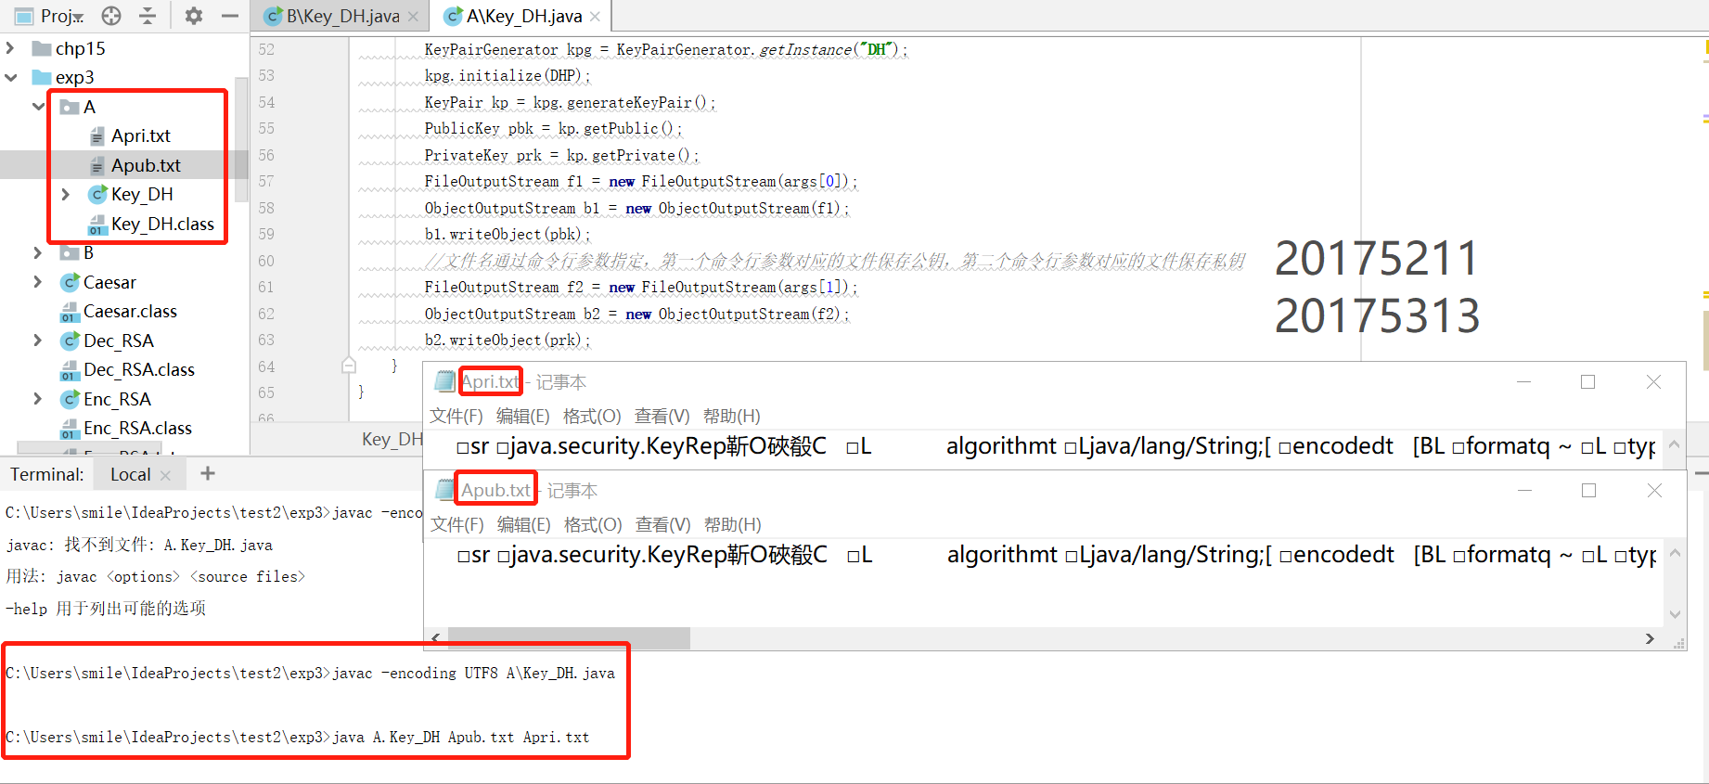The height and width of the screenshot is (784, 1709).
Task: Click the Caesar.class bytecode icon
Action: 70,312
